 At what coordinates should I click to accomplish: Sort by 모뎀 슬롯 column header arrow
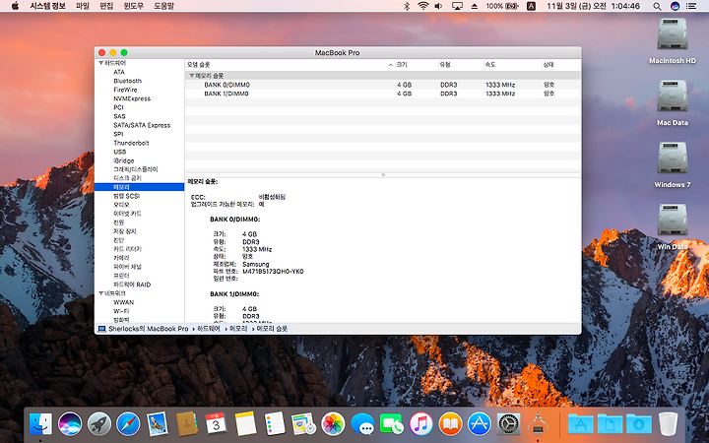coord(390,65)
